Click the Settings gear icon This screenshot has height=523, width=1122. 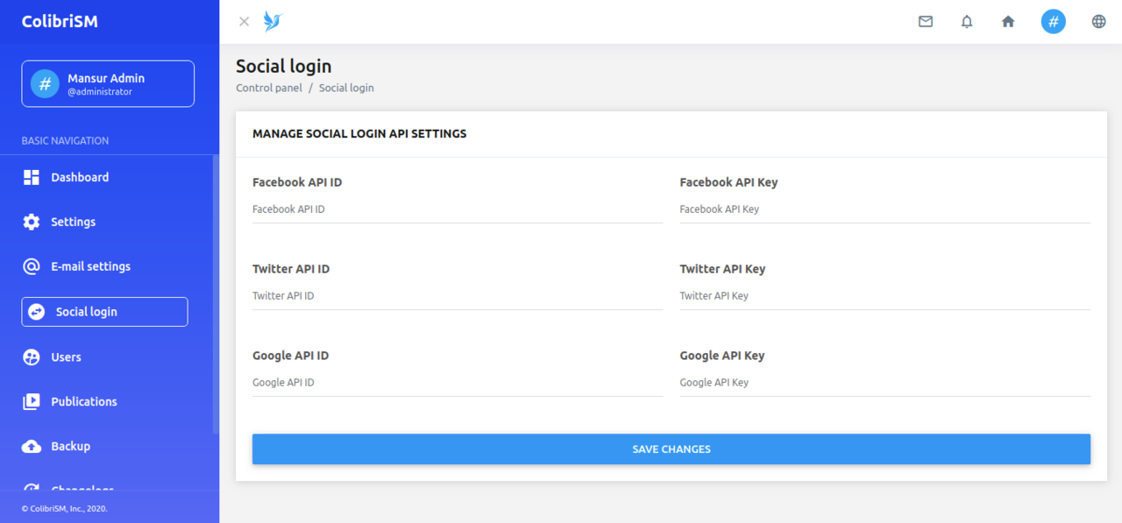coord(32,222)
